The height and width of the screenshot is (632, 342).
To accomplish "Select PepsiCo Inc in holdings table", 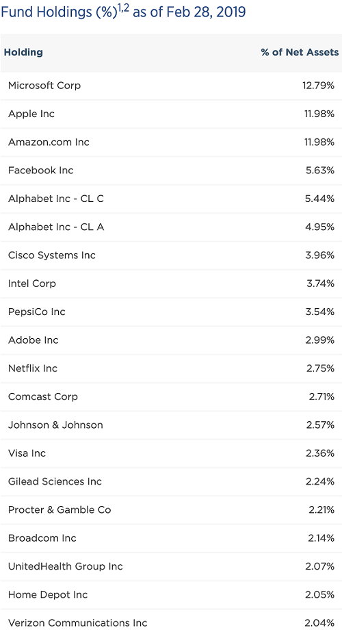I will pyautogui.click(x=37, y=312).
